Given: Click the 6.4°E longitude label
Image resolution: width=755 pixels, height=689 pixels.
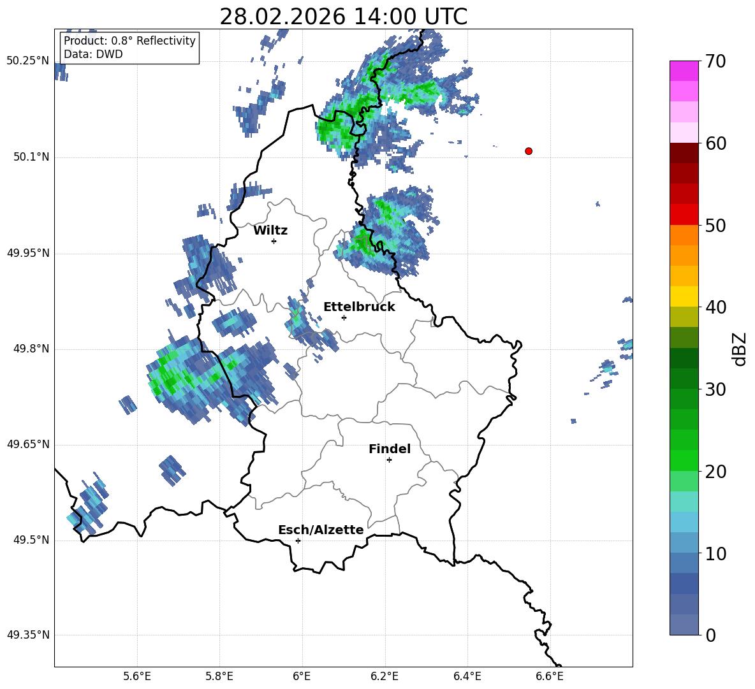Looking at the screenshot, I should (x=467, y=676).
